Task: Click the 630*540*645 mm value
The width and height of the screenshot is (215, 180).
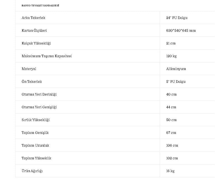Action: click(181, 31)
